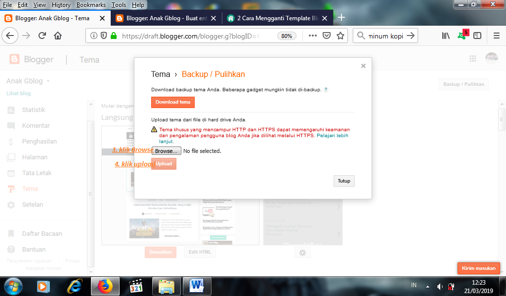Image resolution: width=506 pixels, height=296 pixels.
Task: Click the Upload button
Action: (x=164, y=164)
